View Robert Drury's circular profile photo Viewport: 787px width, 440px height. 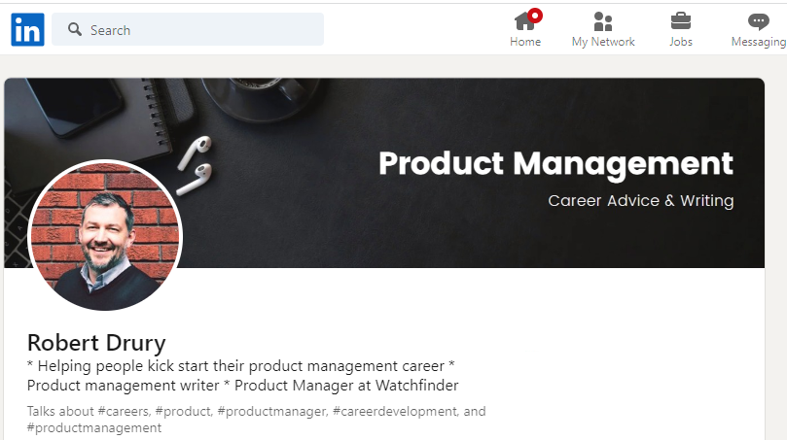(x=105, y=235)
